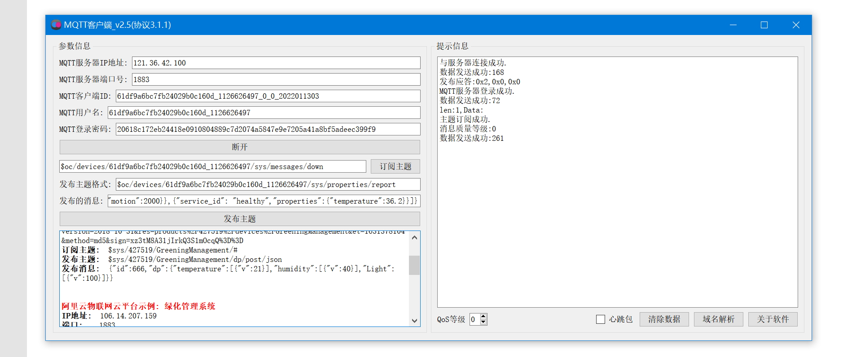Image resolution: width=843 pixels, height=357 pixels.
Task: Click the scrollbar thumb in the examples box
Action: (414, 265)
